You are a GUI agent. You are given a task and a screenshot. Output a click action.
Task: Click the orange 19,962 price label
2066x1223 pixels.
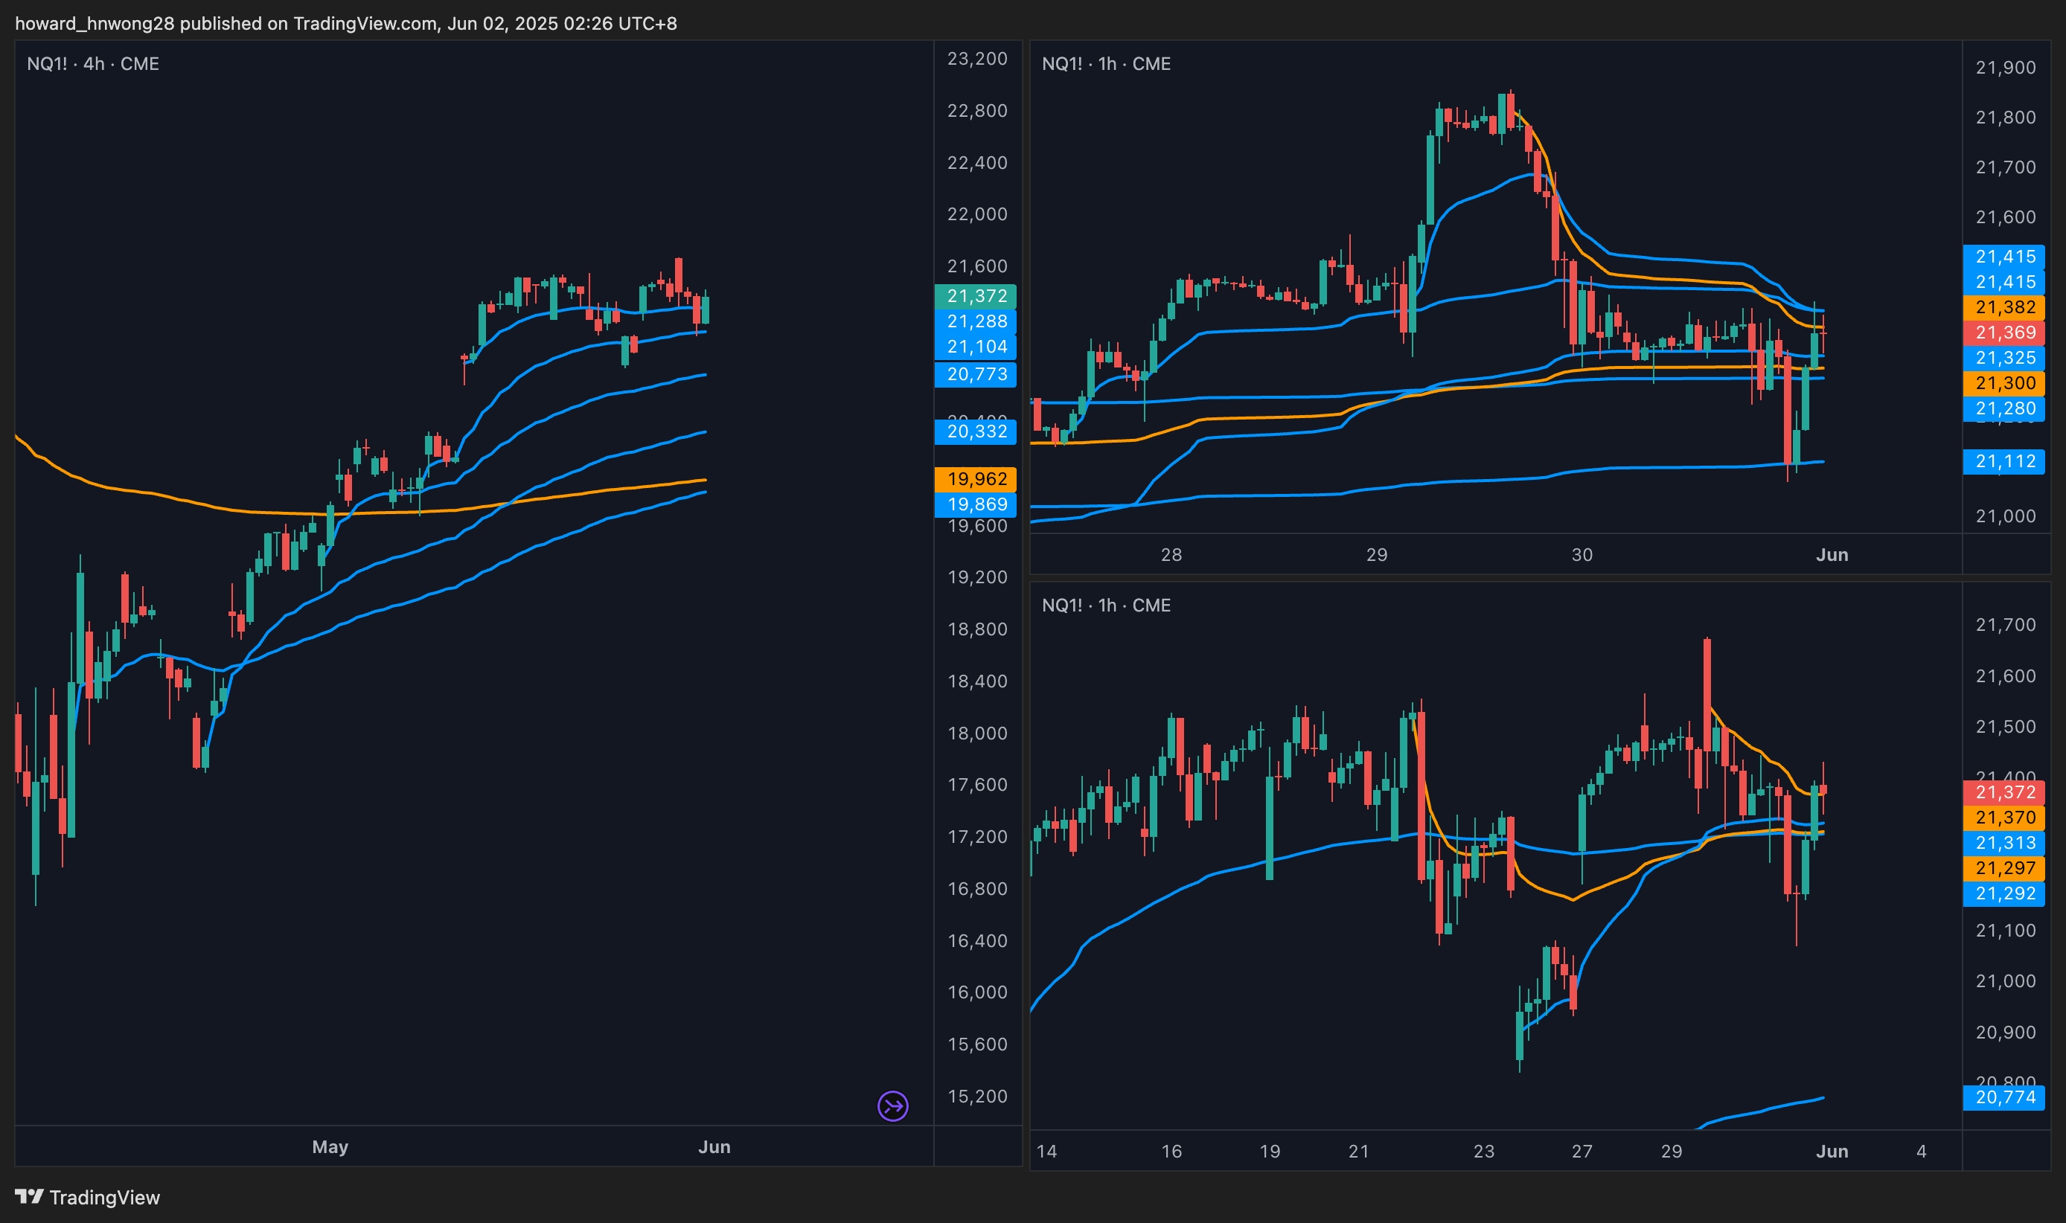(976, 479)
